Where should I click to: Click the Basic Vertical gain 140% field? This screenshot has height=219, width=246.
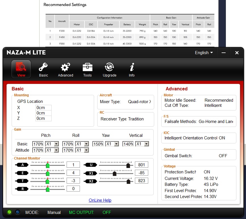[x=128, y=144]
